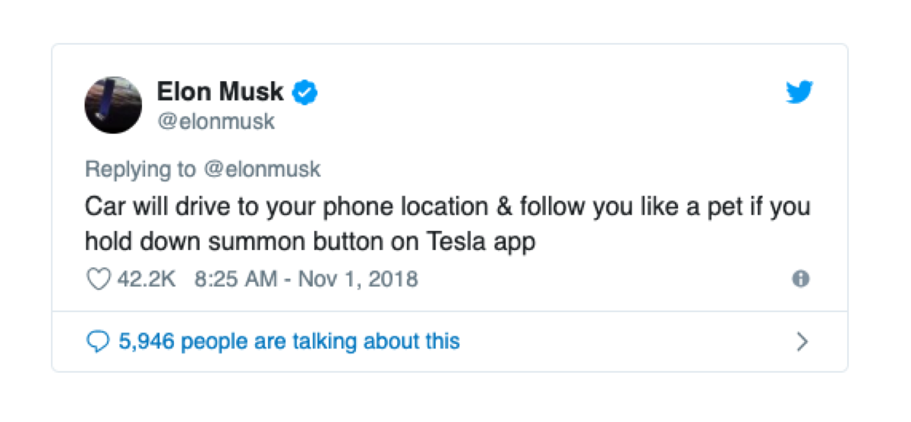This screenshot has height=422, width=911.
Task: Click the blue verified checkmark badge
Action: (305, 92)
